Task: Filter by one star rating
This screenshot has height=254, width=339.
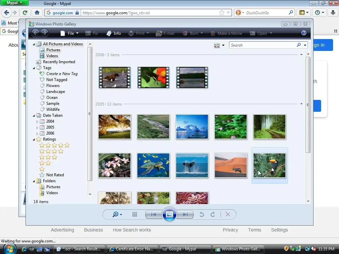Action: pyautogui.click(x=42, y=169)
